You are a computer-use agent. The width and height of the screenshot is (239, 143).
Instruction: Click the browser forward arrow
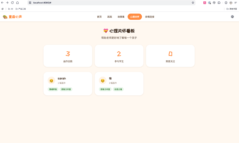click(x=7, y=2)
